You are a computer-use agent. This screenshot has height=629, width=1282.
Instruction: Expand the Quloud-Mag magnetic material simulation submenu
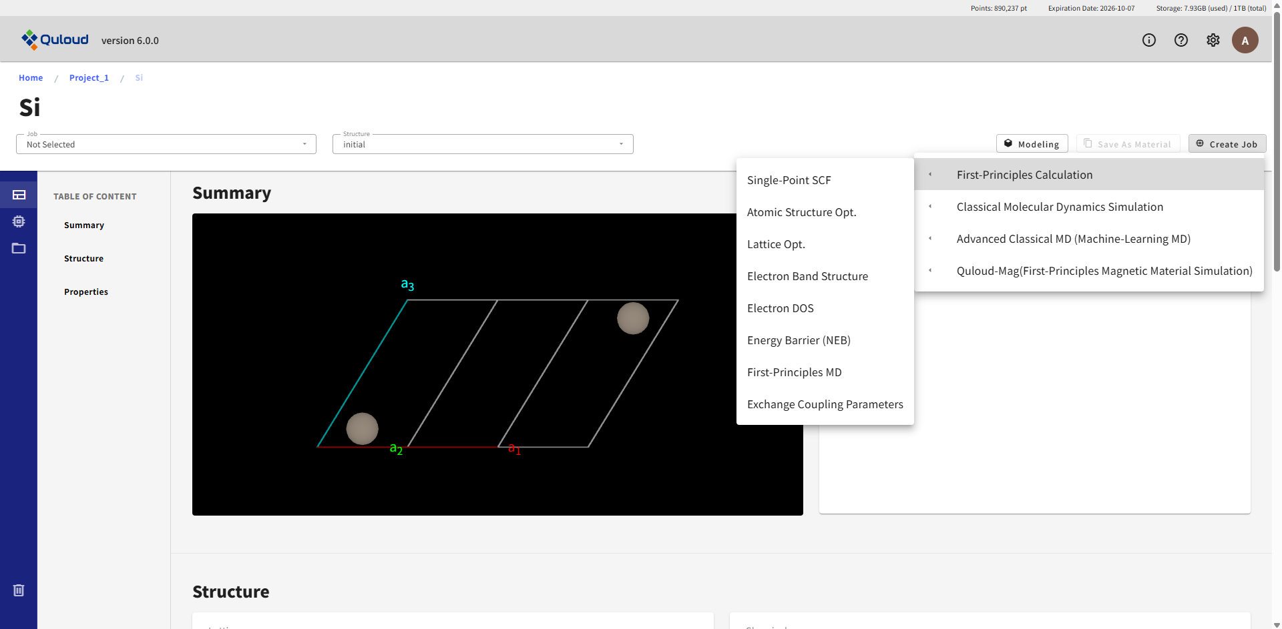(x=1103, y=271)
